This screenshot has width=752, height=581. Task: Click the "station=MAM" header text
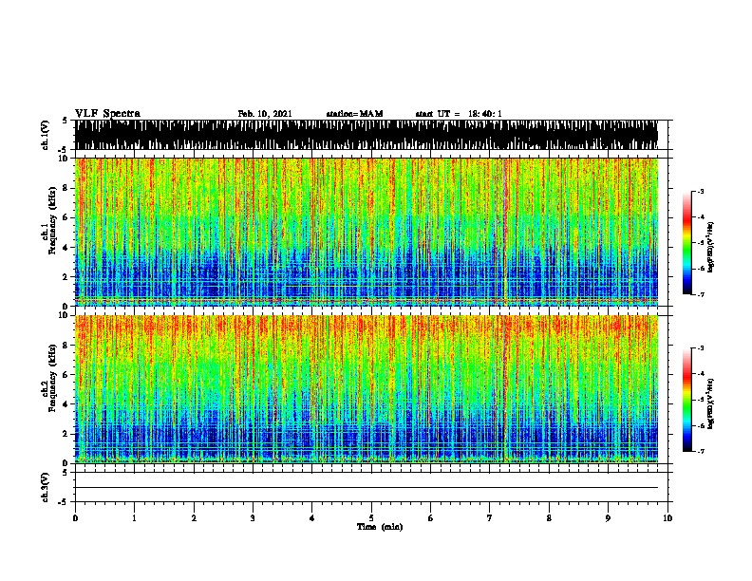pyautogui.click(x=354, y=114)
